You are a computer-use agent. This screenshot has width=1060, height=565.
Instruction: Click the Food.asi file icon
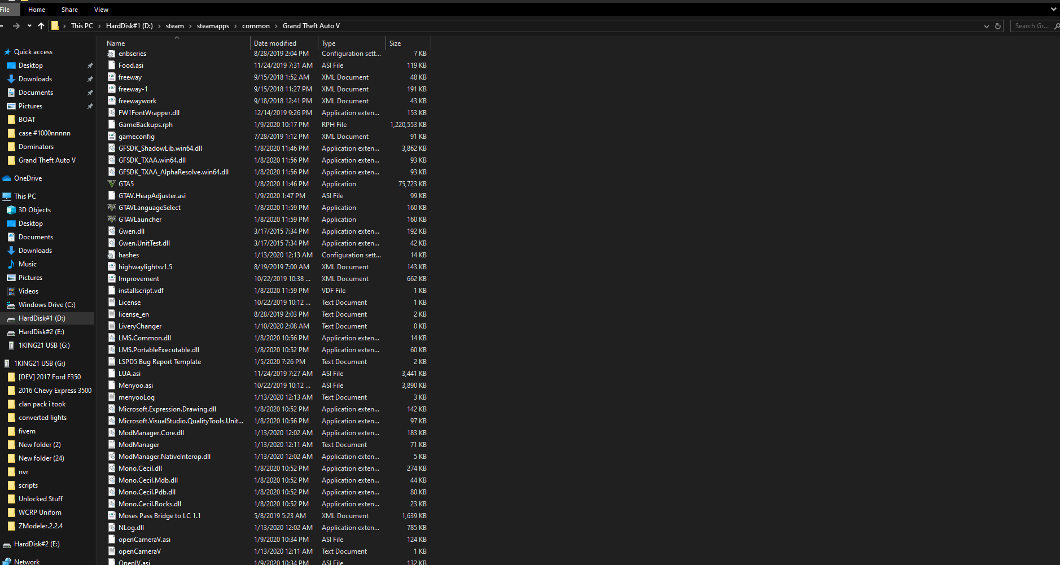click(112, 65)
